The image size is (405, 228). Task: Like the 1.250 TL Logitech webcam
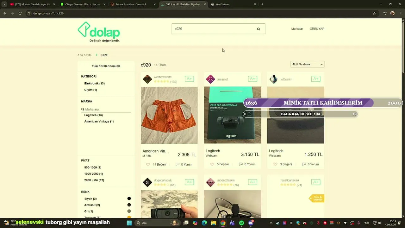(x=275, y=164)
